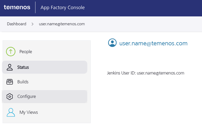Click the green up-arrow People icon

pyautogui.click(x=11, y=52)
